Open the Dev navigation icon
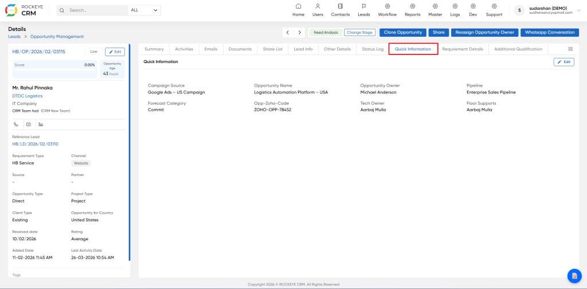Viewport: 587px width, 289px height. 473,6
